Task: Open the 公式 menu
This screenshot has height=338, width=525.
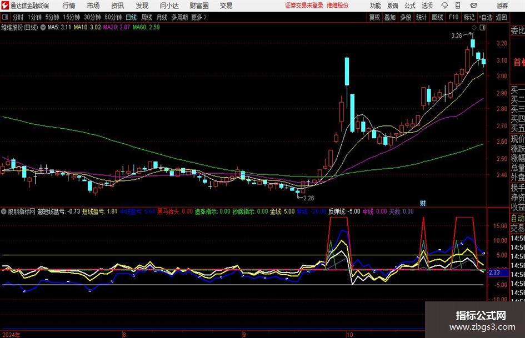Action: 410,6
